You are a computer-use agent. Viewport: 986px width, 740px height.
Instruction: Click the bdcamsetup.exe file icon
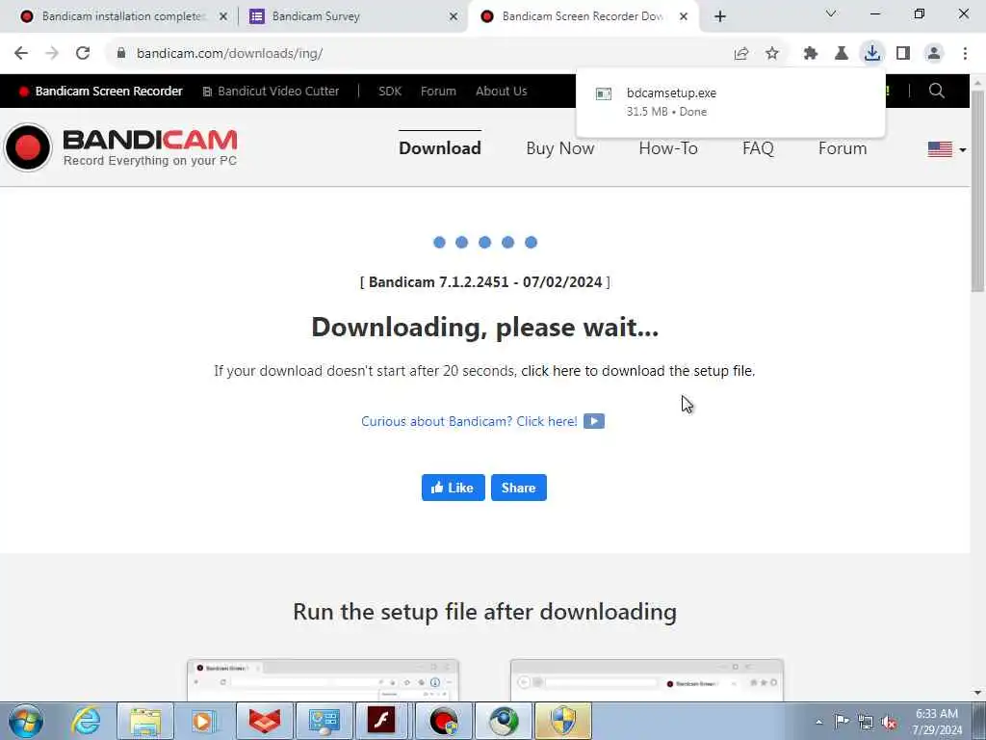pyautogui.click(x=604, y=93)
